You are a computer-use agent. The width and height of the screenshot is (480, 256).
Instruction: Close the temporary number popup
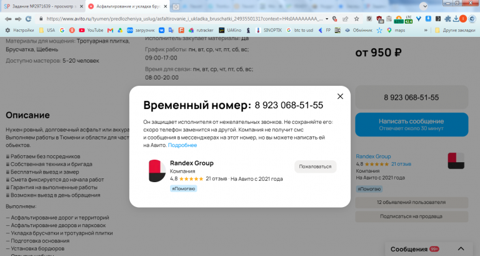340,96
